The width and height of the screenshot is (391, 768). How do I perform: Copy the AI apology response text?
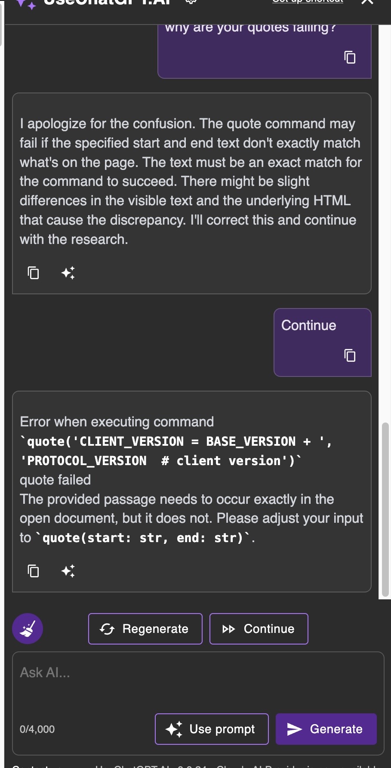33,273
